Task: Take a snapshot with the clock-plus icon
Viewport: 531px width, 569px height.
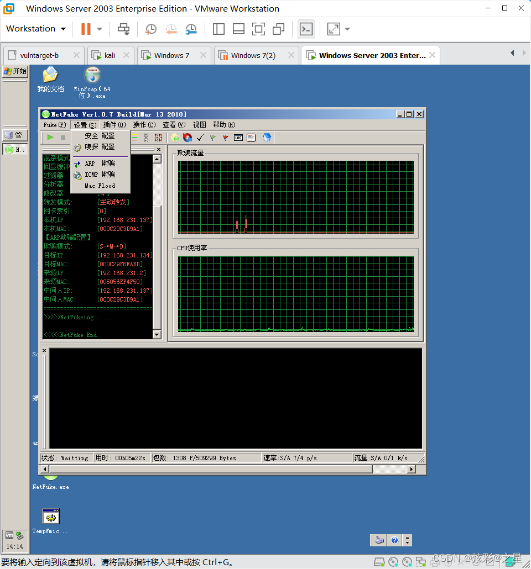Action: tap(150, 29)
